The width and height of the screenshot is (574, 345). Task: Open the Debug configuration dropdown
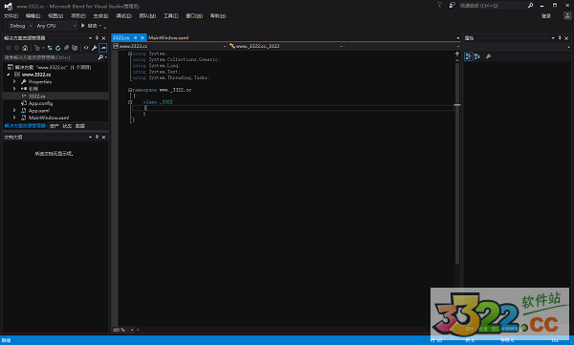[x=20, y=26]
